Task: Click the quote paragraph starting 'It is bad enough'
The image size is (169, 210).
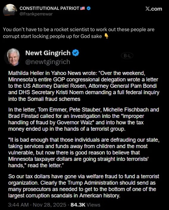Action: [84, 152]
